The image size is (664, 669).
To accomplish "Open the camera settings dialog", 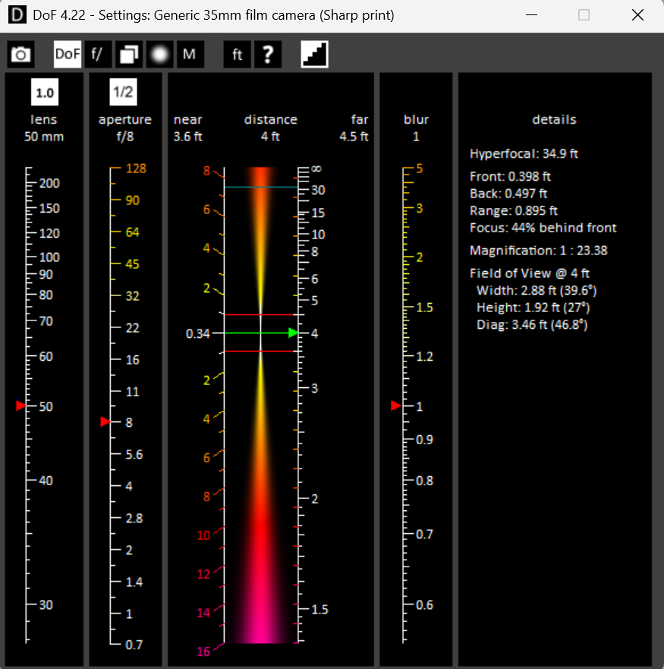I will click(x=20, y=54).
